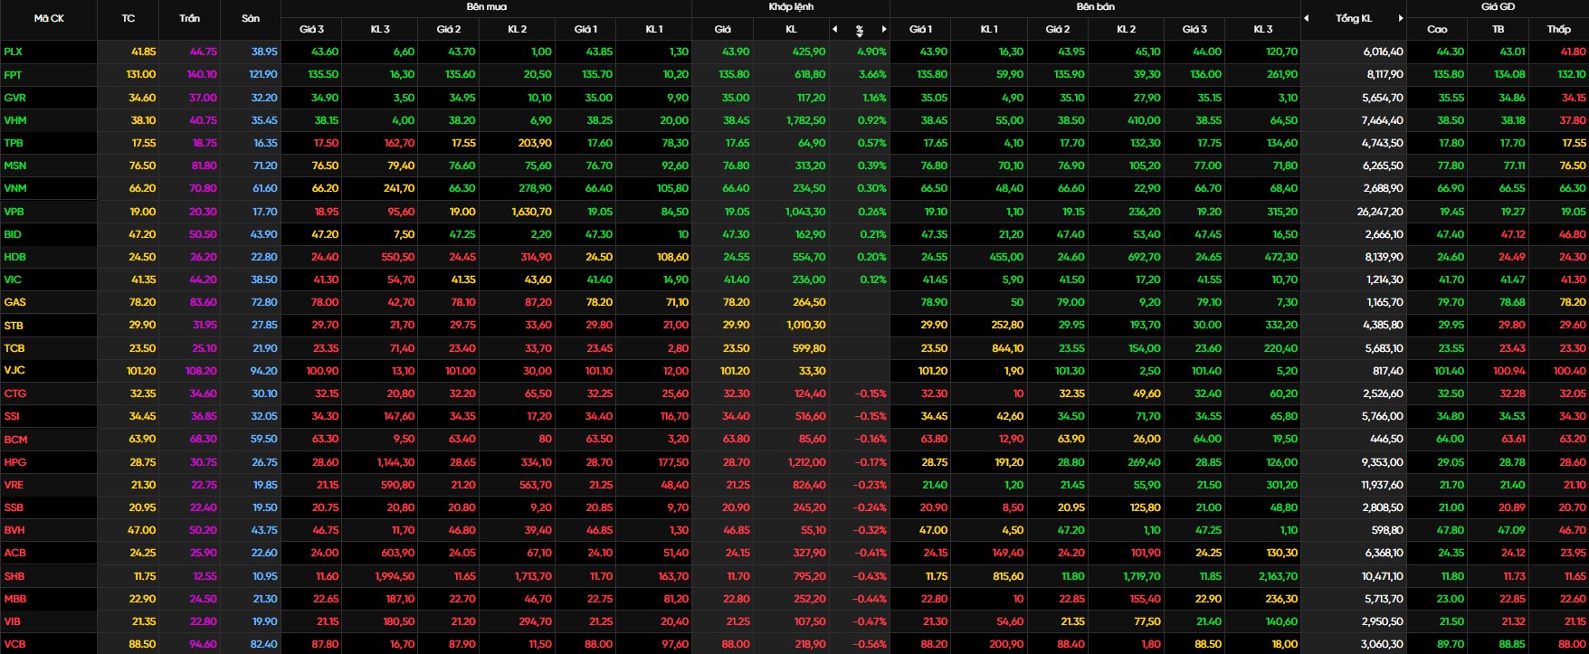Image resolution: width=1589 pixels, height=654 pixels.
Task: Select the PLX stock symbol
Action: (14, 52)
